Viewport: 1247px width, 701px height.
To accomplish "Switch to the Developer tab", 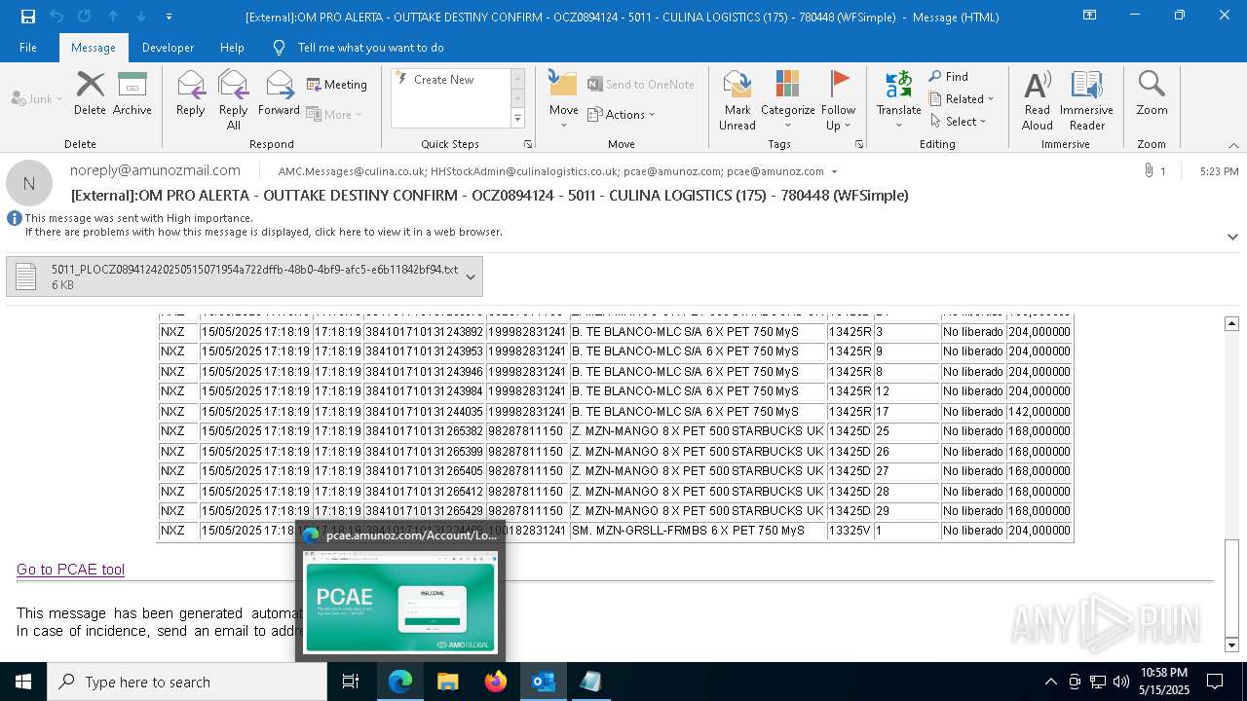I will 168,48.
